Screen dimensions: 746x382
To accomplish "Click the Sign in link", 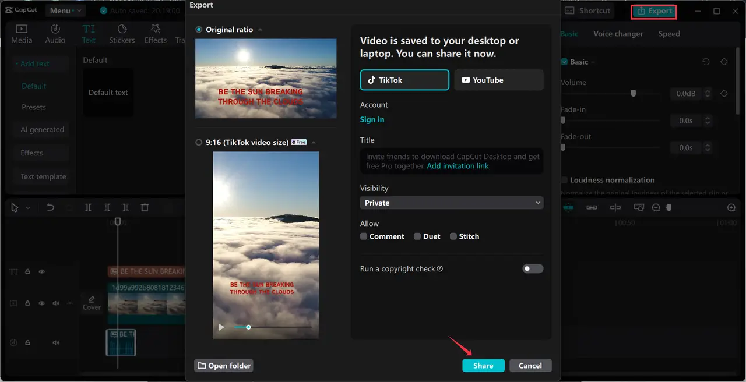I will [x=372, y=119].
